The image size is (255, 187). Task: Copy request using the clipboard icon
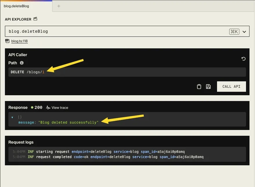point(199,87)
